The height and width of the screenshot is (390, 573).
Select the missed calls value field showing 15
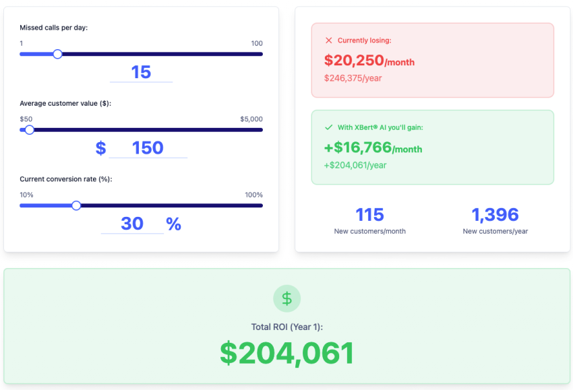[x=141, y=72]
